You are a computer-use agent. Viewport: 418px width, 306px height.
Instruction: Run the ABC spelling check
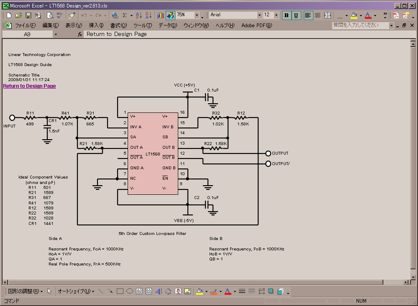click(x=60, y=15)
